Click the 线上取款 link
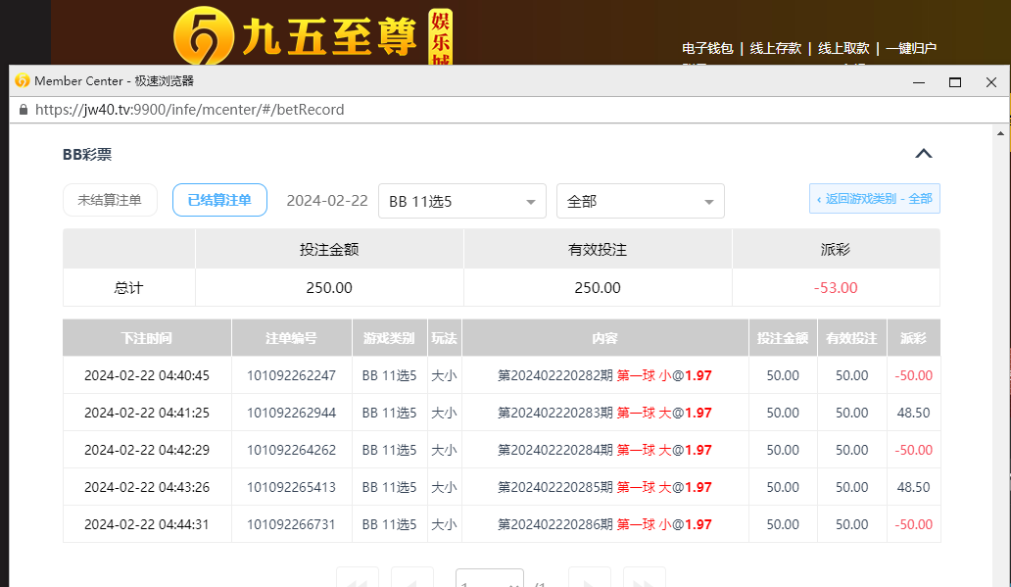The height and width of the screenshot is (587, 1011). coord(843,48)
